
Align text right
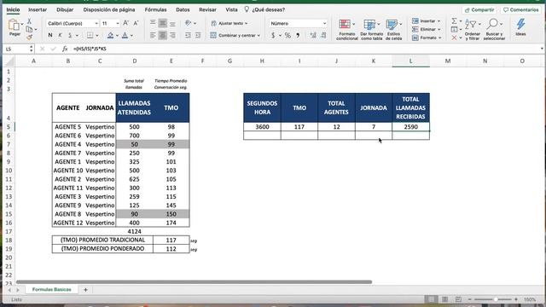tap(172, 35)
